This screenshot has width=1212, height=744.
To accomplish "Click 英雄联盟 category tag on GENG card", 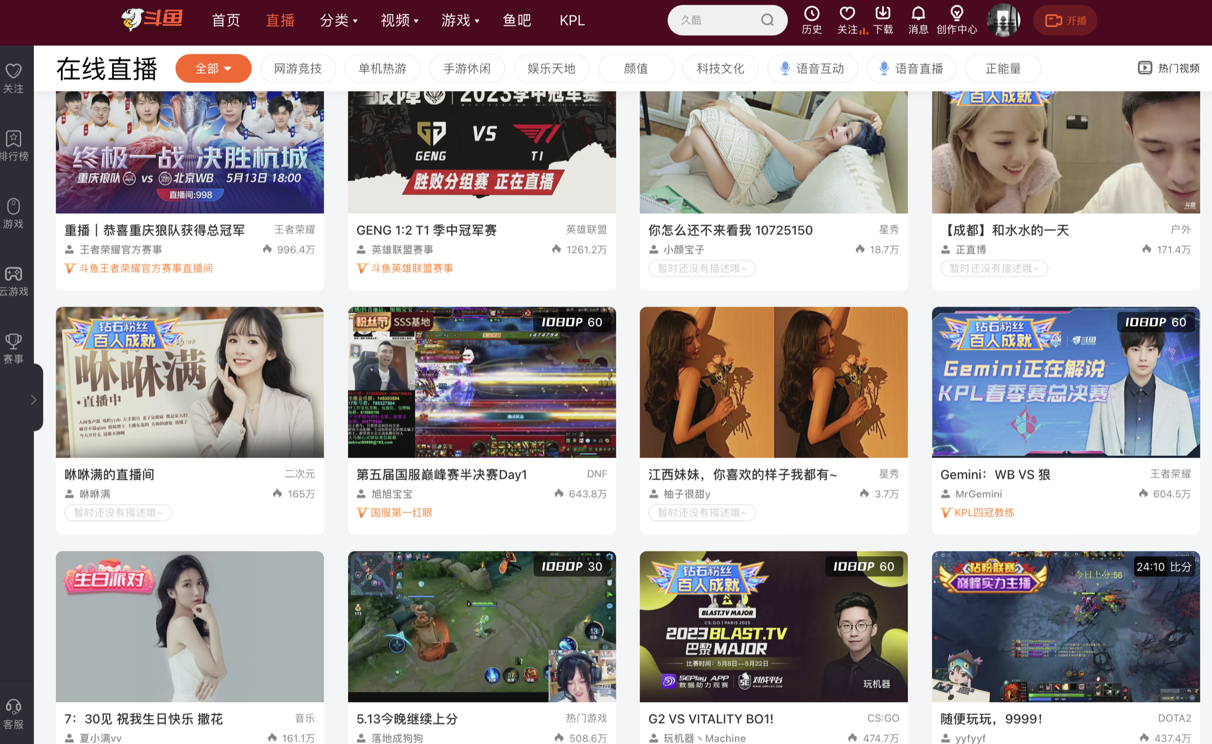I will tap(586, 229).
